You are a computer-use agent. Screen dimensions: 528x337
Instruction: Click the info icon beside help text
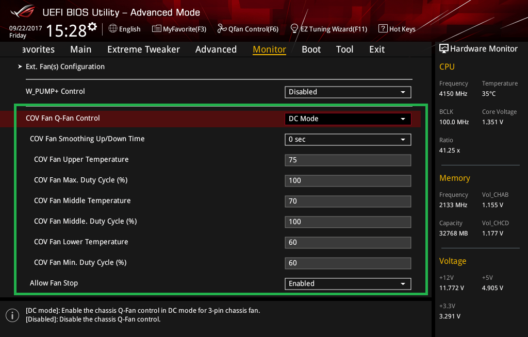[12, 315]
